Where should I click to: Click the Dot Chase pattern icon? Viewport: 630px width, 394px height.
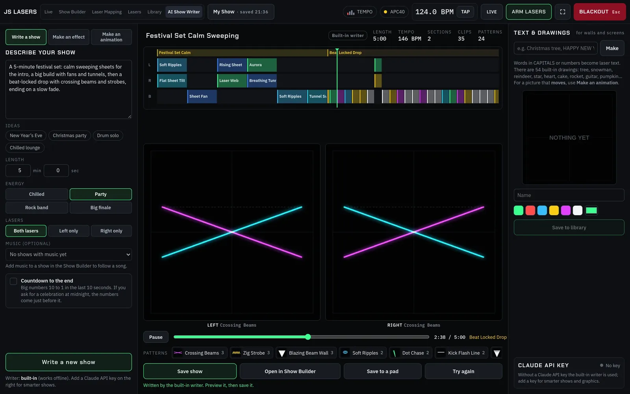[395, 353]
